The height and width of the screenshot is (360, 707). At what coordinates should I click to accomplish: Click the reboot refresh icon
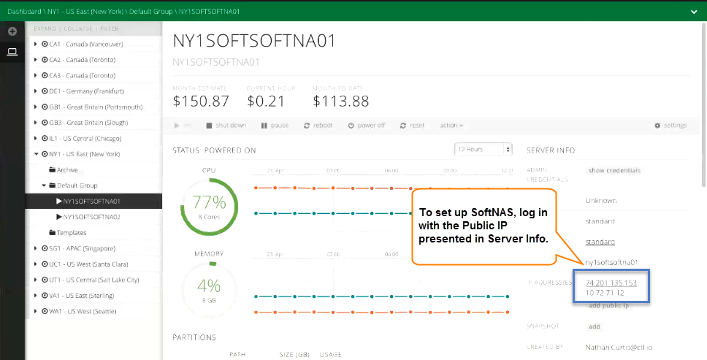307,126
